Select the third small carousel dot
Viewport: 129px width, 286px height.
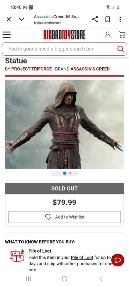click(x=76, y=173)
